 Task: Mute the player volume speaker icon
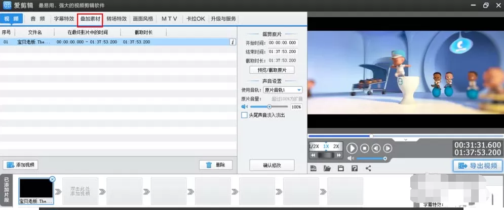point(351,159)
